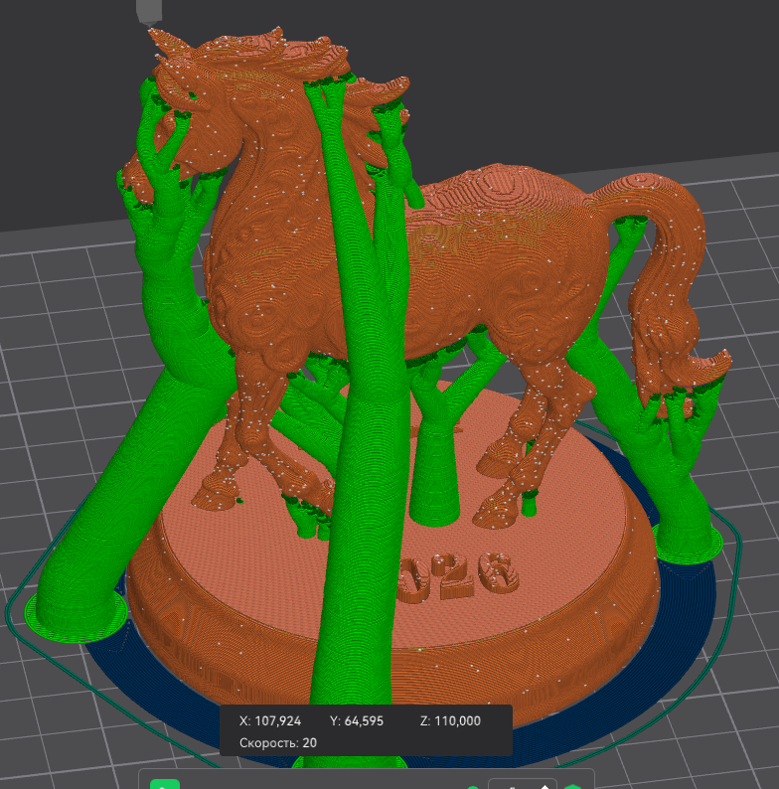
Task: Click the embossed 026 numbers on the base
Action: pyautogui.click(x=457, y=576)
